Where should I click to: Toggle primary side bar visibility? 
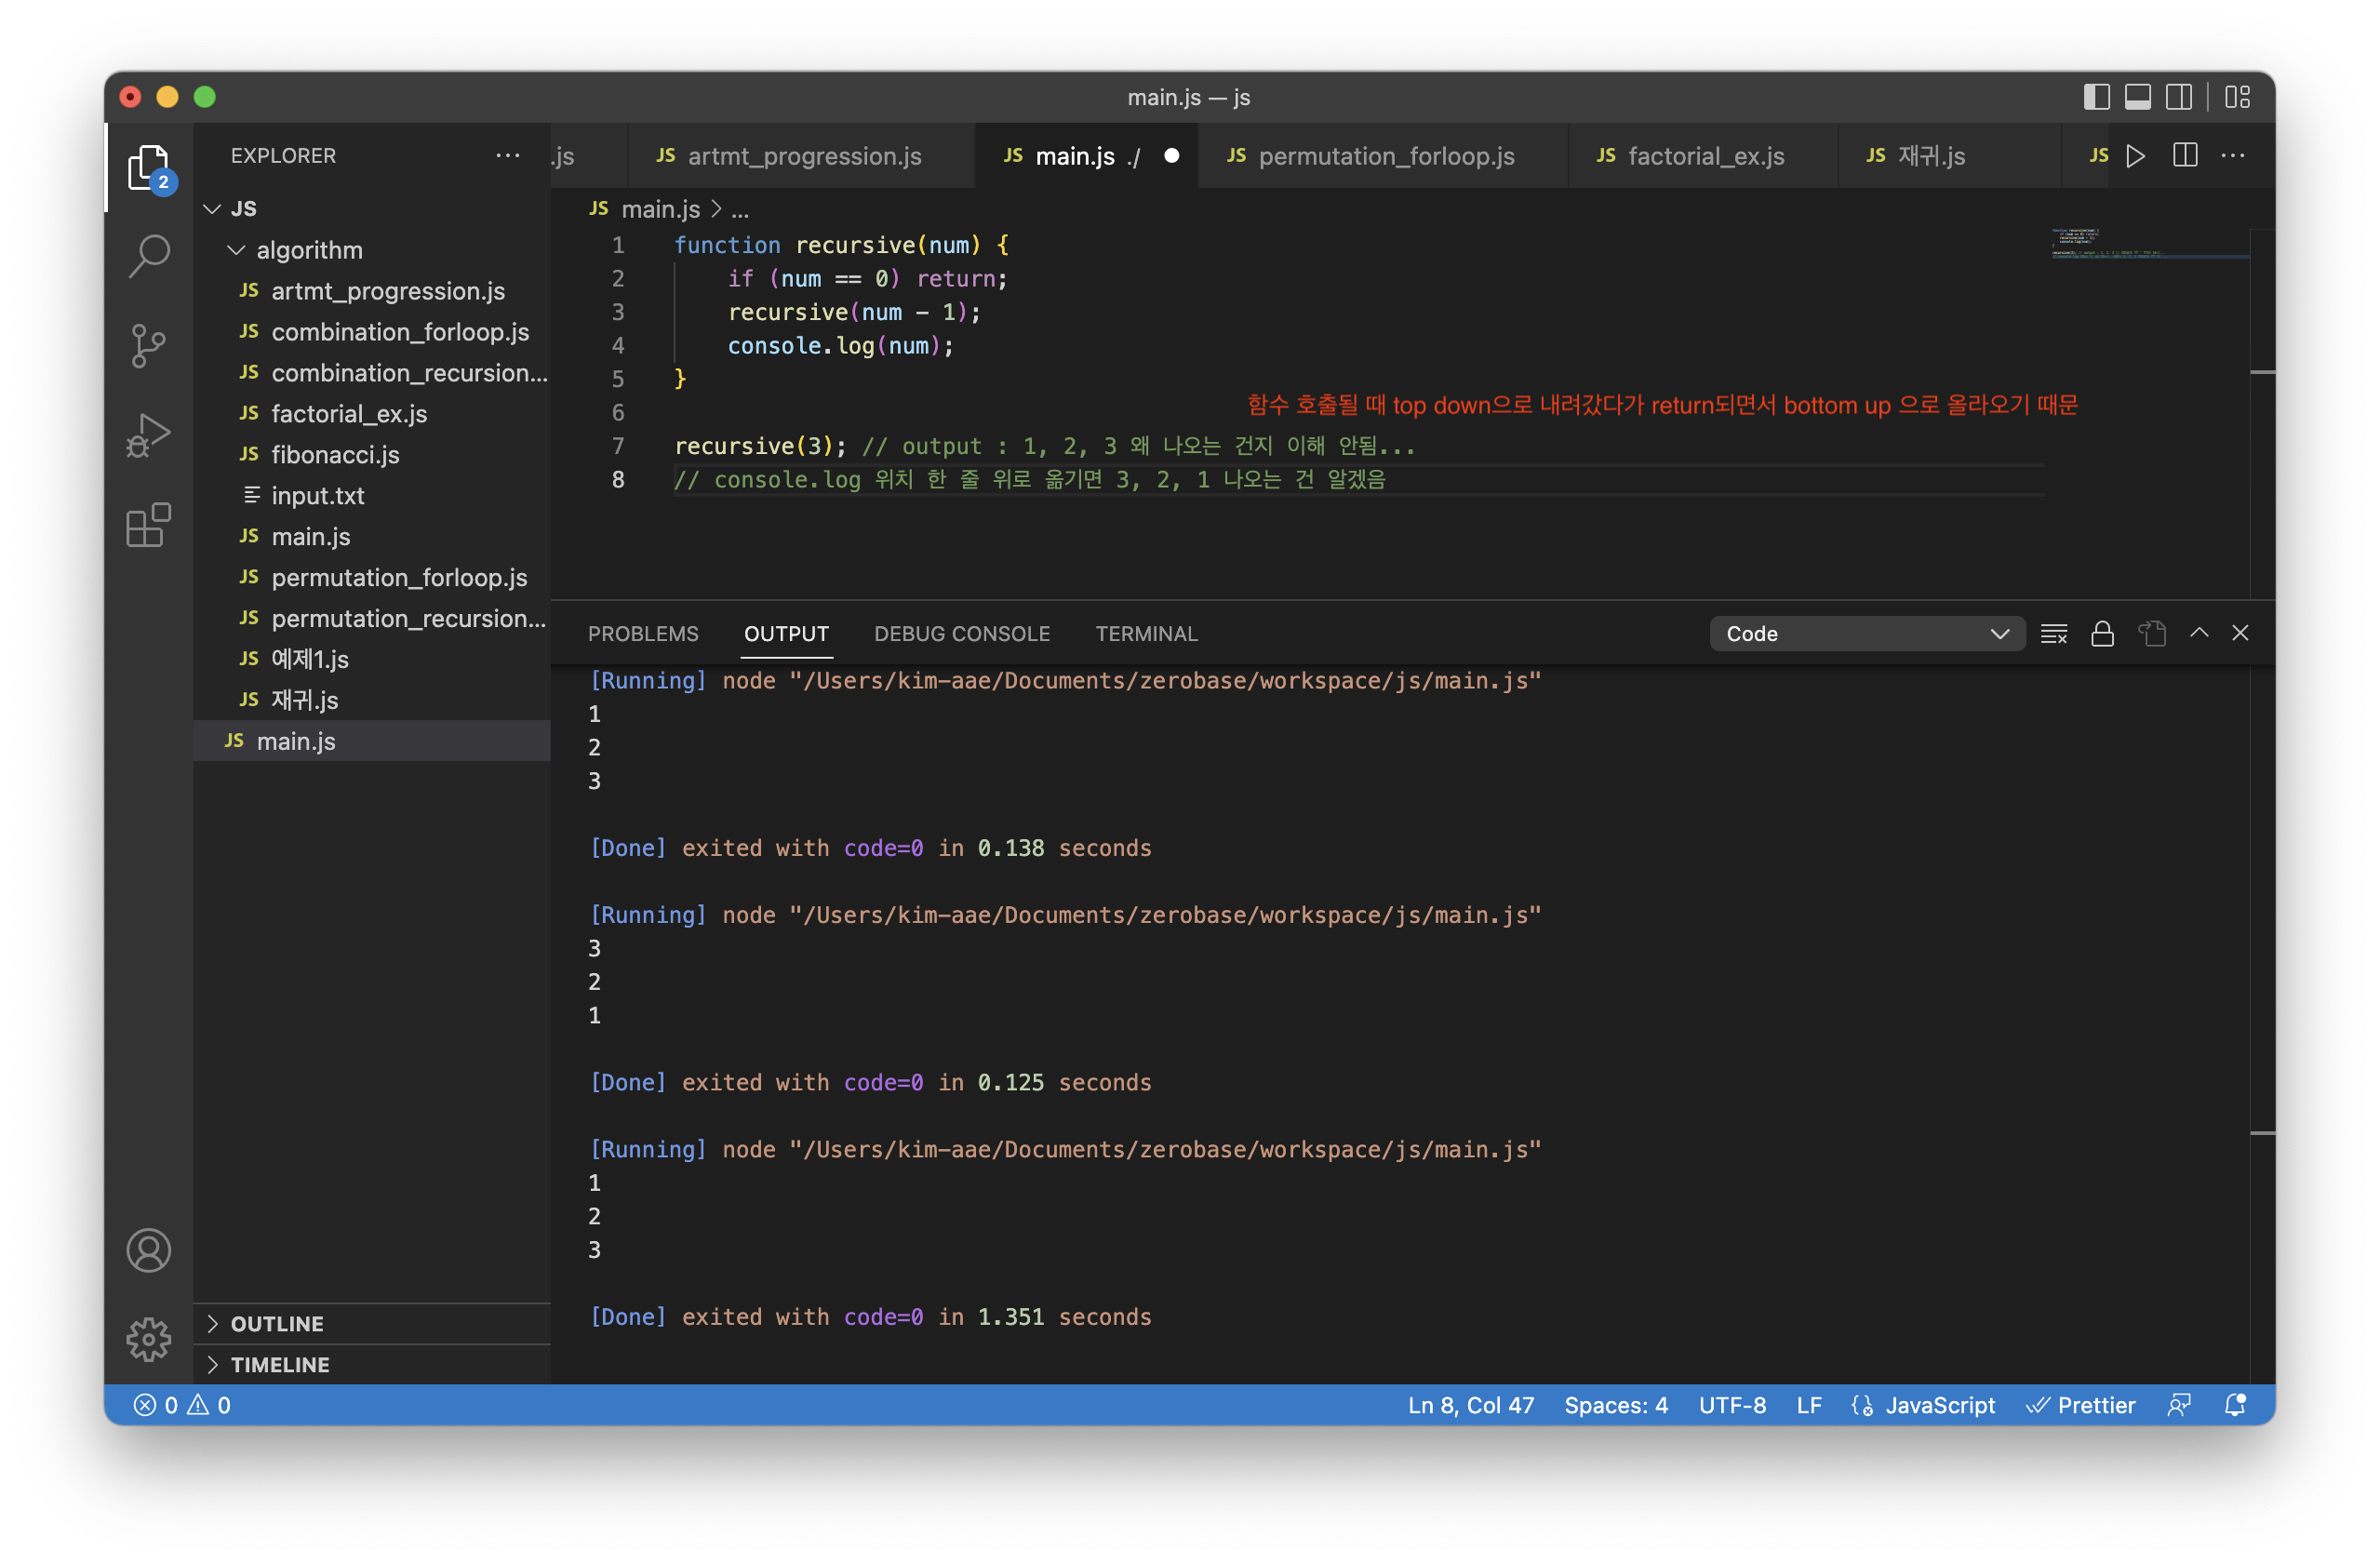click(2096, 97)
